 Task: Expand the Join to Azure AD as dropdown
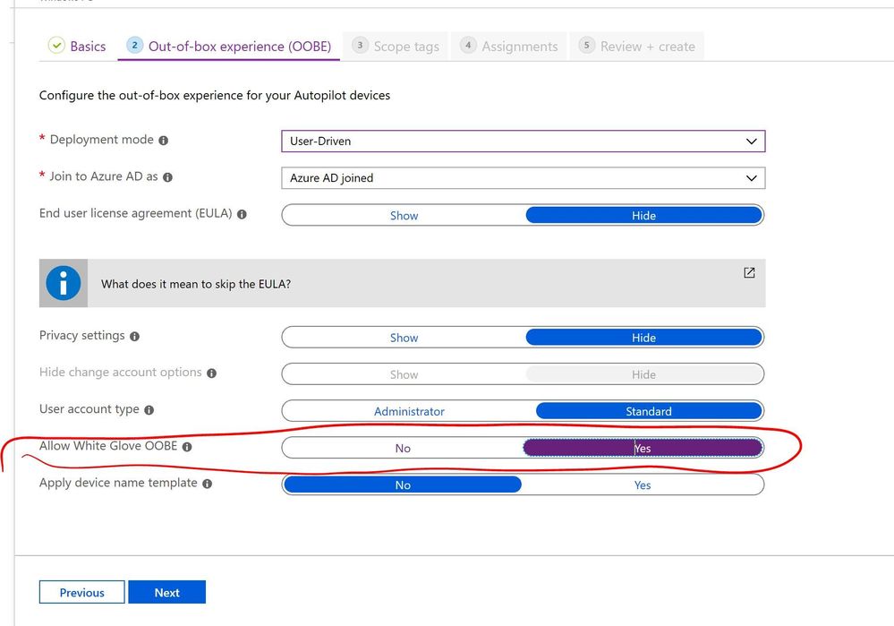point(523,178)
